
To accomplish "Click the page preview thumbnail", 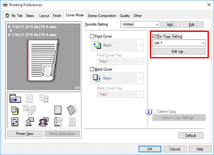I will pos(44,57).
